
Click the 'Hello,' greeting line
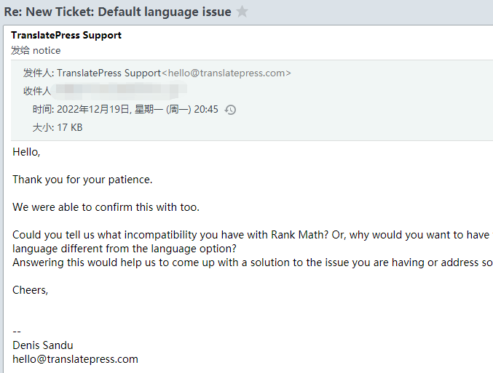point(26,152)
